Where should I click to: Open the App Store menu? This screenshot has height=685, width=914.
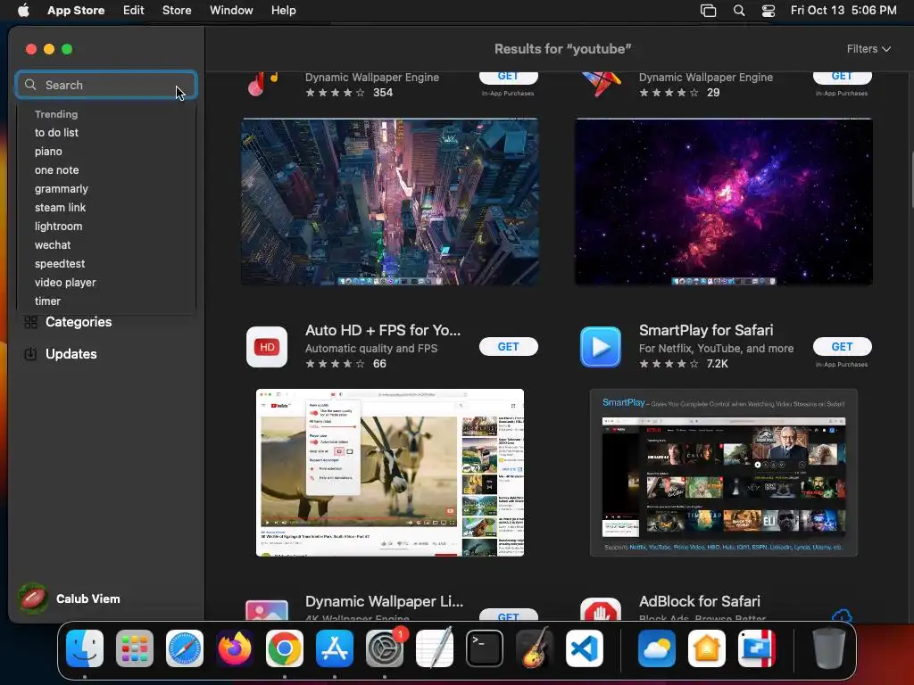coord(76,11)
